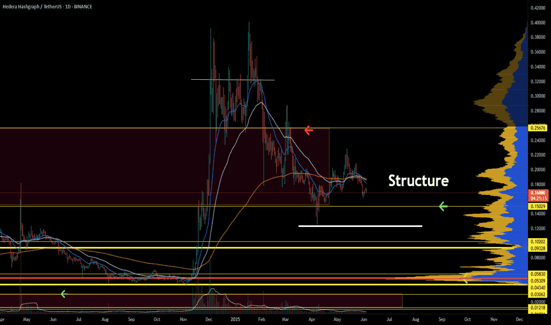Click the yellow 0.09328 price tag

(538, 248)
